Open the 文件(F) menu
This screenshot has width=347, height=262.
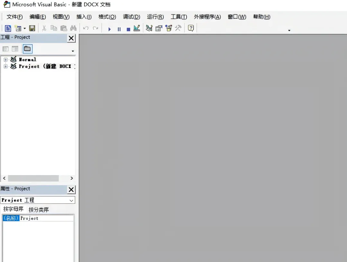point(14,17)
